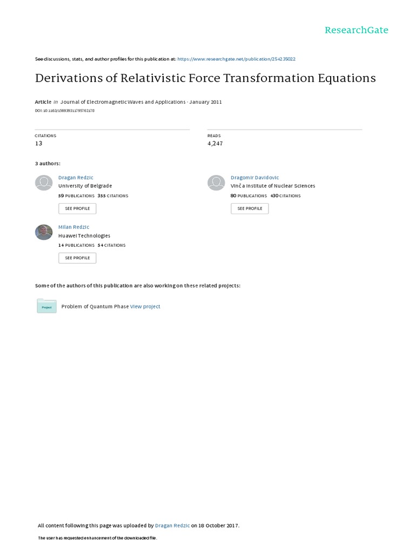Click the citations count 13
Screen dimensions: 415x553
coord(38,144)
